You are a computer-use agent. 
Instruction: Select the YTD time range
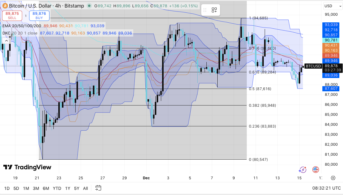[57, 188]
